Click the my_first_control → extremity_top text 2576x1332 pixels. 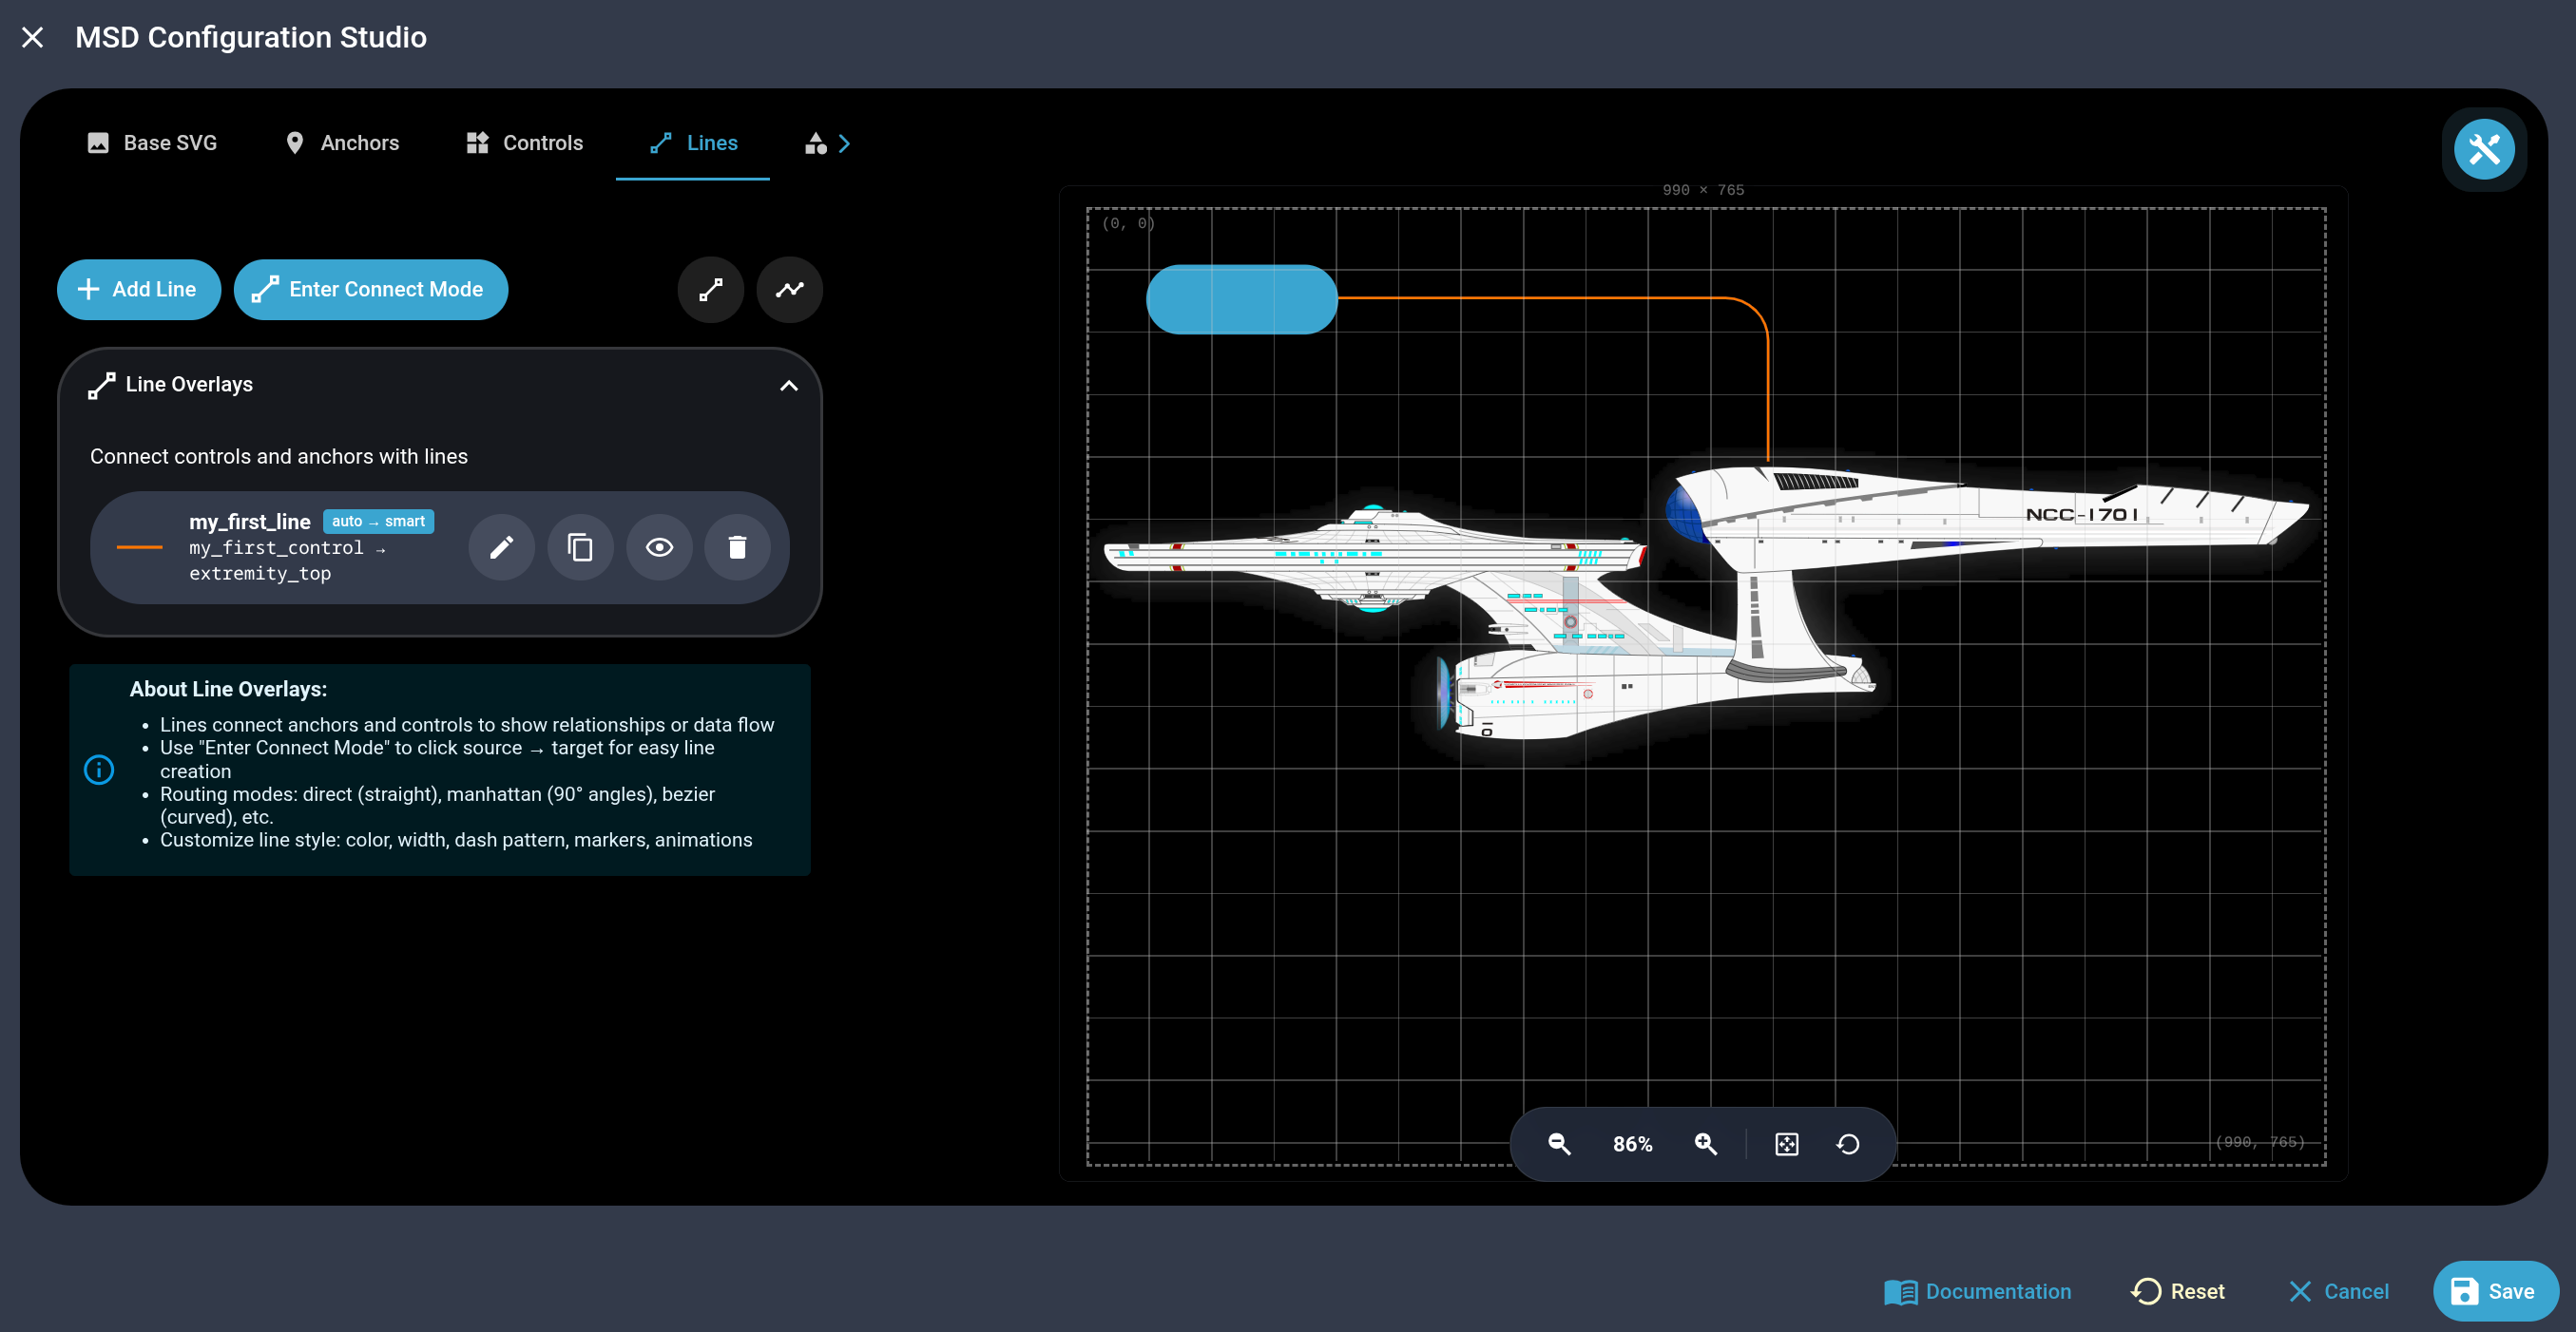(288, 561)
